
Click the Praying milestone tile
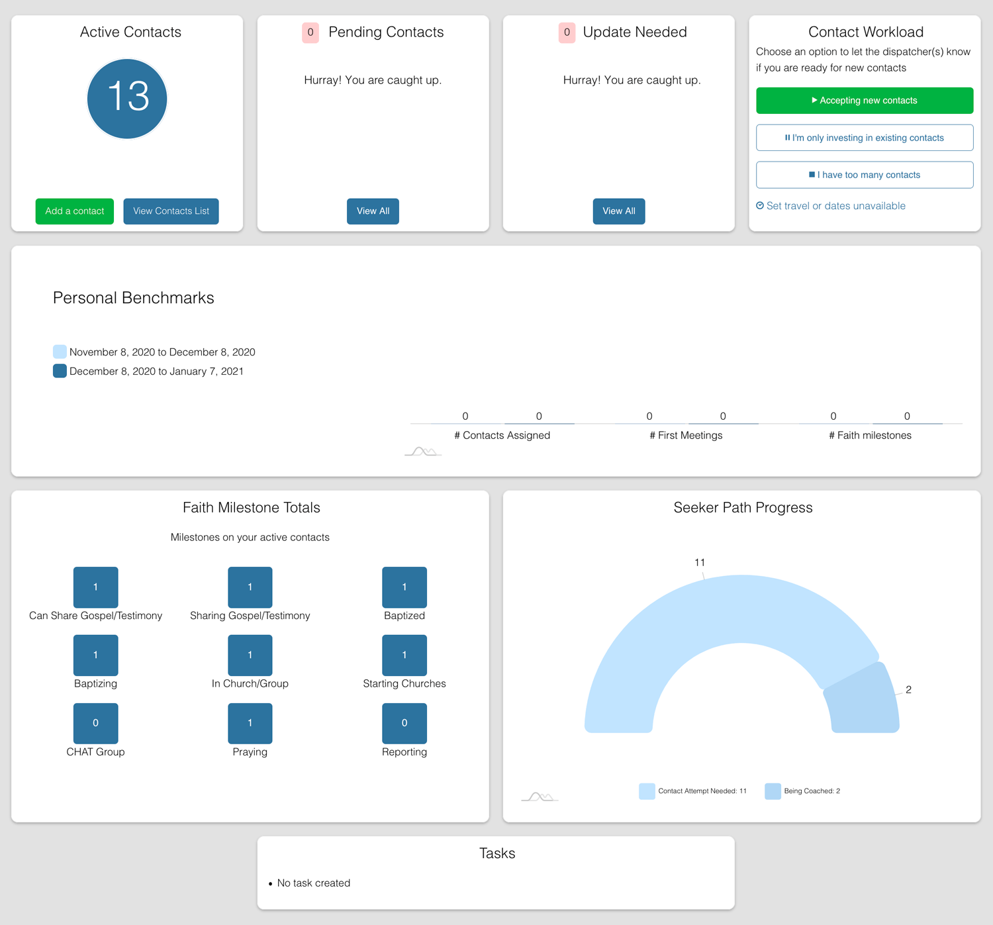(x=250, y=724)
